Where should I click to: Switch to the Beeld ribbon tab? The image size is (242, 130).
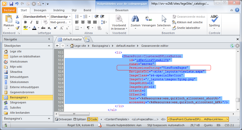(x=87, y=10)
